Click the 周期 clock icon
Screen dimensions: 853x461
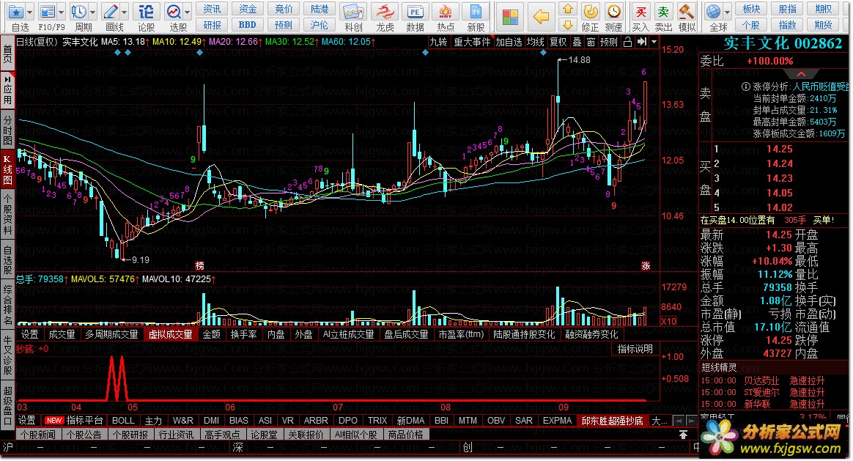pos(79,12)
